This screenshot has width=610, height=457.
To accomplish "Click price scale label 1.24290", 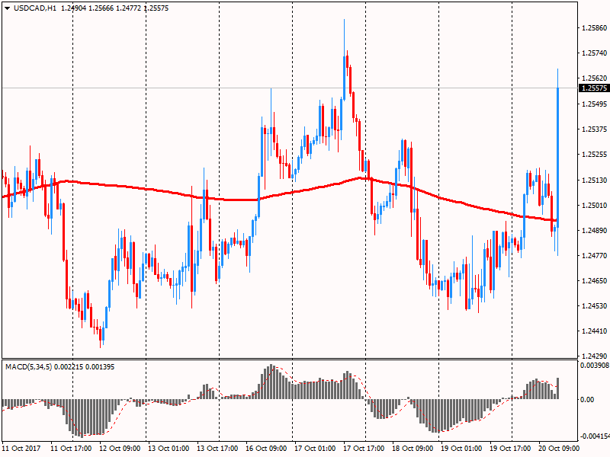I will (x=594, y=356).
